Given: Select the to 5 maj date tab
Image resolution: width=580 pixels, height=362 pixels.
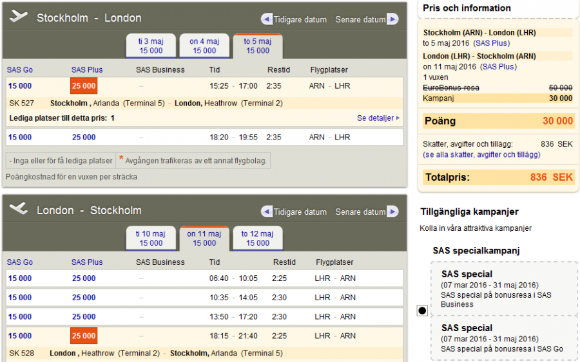Looking at the screenshot, I should [258, 46].
